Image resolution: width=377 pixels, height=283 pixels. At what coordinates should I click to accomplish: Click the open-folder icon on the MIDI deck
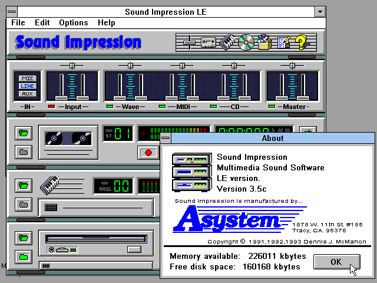[x=24, y=185]
